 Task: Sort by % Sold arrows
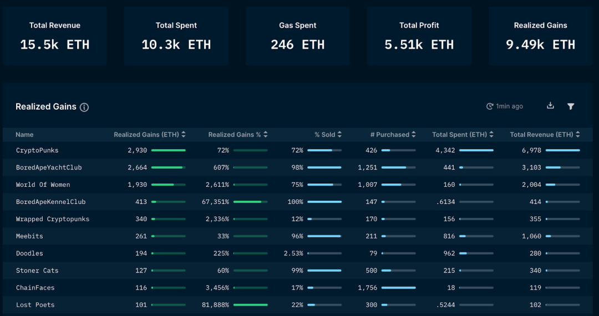339,134
